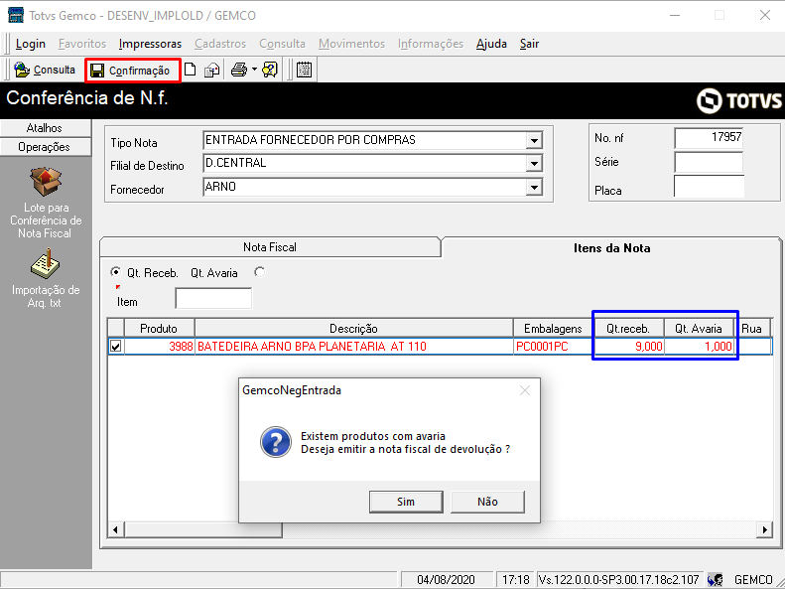This screenshot has height=589, width=785.
Task: Click the PC0001PC embalagem cell
Action: pos(553,346)
